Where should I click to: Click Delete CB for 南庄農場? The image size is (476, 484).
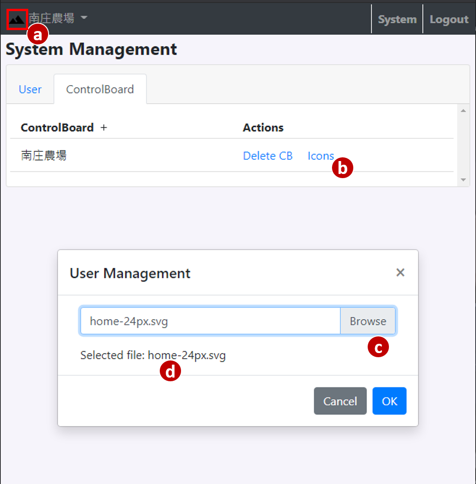pyautogui.click(x=268, y=155)
